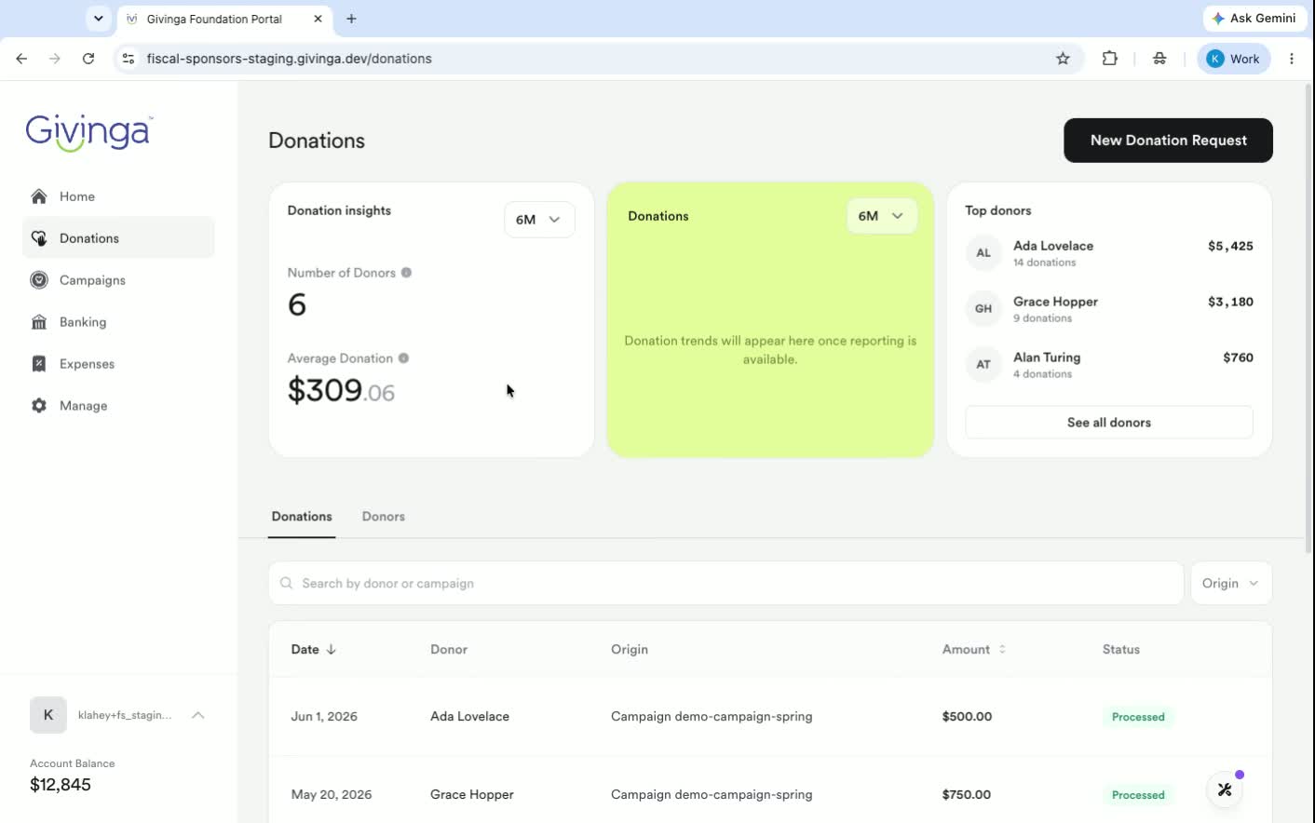Select the Donations tab below the insights

pyautogui.click(x=302, y=517)
